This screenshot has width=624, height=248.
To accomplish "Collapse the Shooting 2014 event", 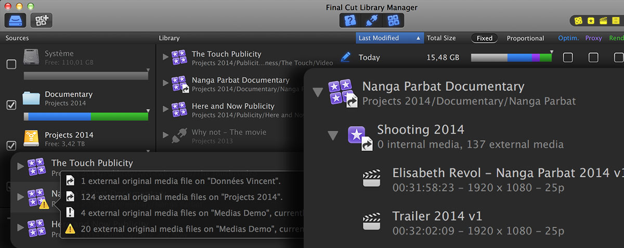I will (x=333, y=136).
